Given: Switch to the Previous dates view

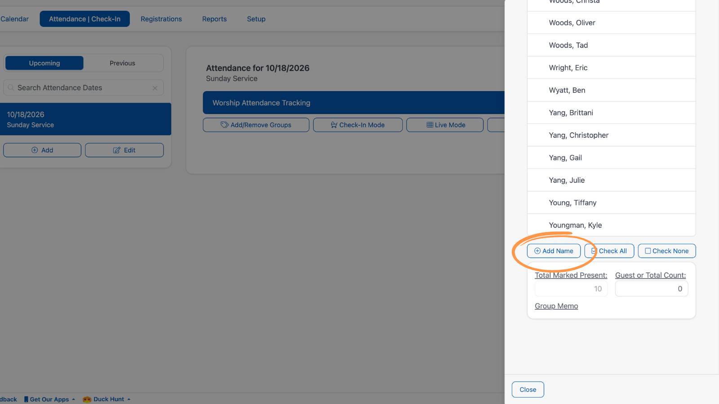Looking at the screenshot, I should coord(122,63).
